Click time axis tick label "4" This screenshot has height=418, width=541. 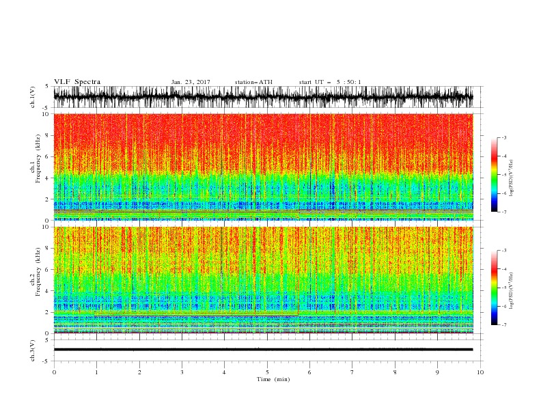[x=224, y=372]
